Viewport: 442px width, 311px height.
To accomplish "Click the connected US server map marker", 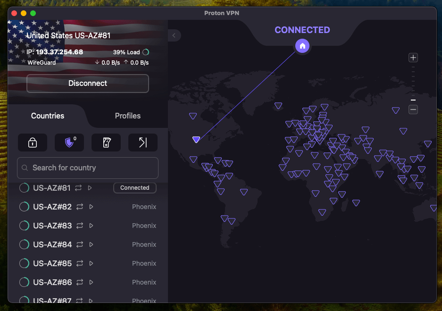I will pyautogui.click(x=196, y=139).
